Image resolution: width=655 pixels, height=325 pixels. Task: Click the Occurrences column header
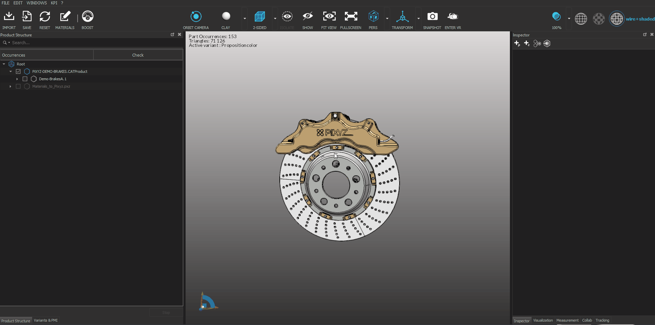pos(47,55)
